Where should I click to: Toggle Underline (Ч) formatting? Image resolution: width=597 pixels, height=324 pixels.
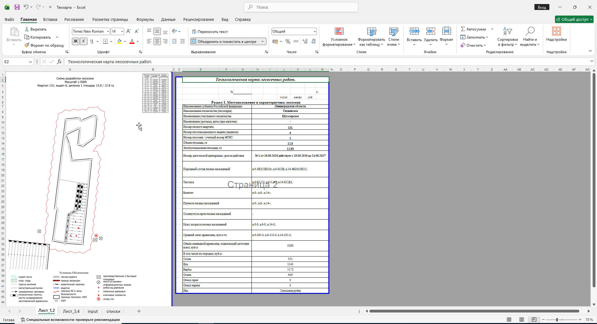pos(92,41)
